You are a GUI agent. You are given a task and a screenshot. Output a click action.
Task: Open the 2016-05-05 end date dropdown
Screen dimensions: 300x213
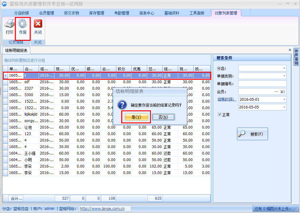[x=284, y=107]
